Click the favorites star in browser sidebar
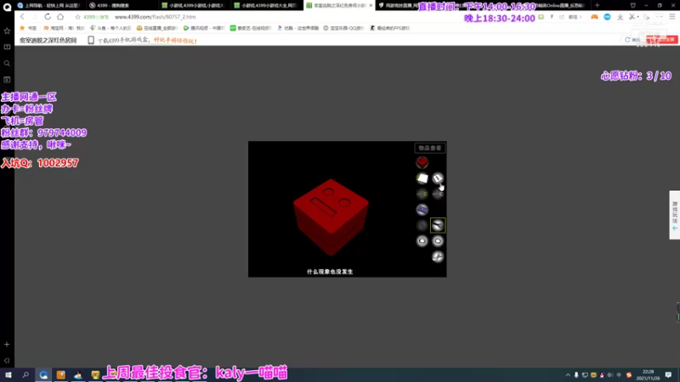The image size is (680, 382). [7, 31]
